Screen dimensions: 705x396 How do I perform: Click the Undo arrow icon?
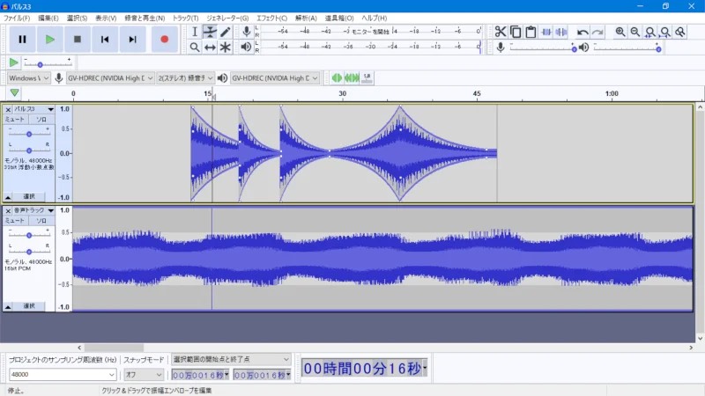(583, 32)
